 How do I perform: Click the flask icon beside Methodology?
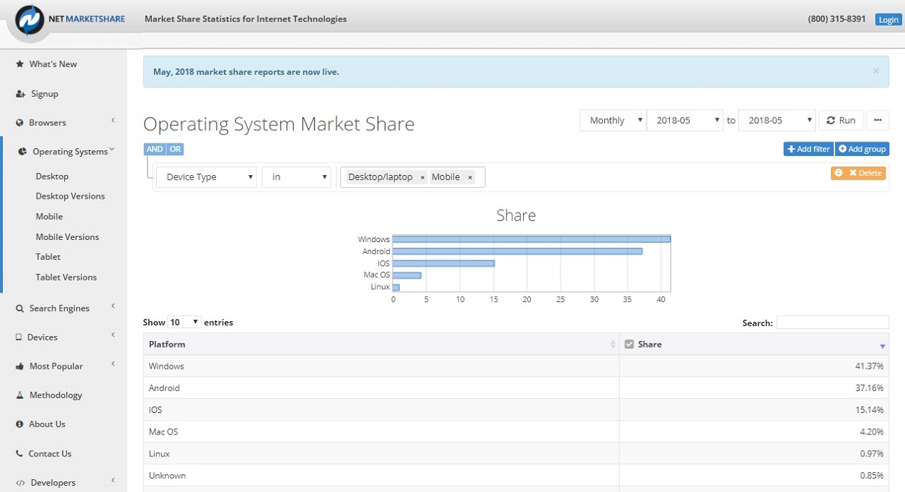click(20, 395)
